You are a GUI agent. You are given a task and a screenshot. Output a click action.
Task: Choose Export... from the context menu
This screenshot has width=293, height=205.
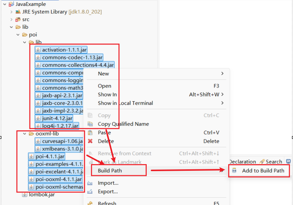point(156,192)
